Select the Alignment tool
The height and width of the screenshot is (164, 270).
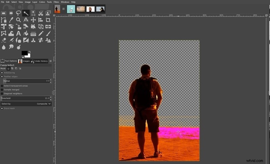point(40,20)
